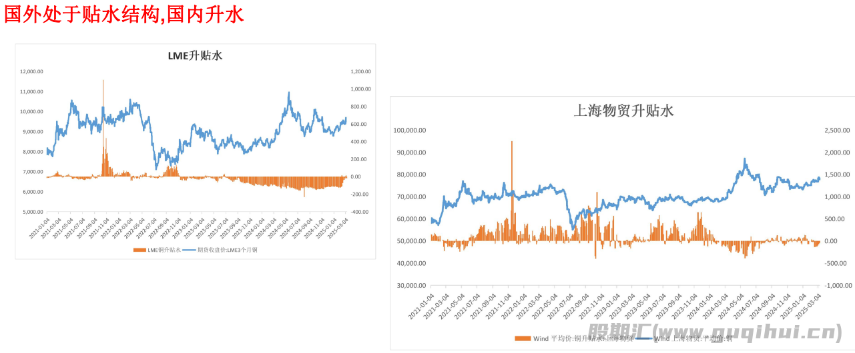Click the orange LME铜升贴水 legend swatch

tap(140, 250)
